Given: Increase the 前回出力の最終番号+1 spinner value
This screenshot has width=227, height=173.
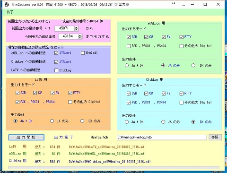Looking at the screenshot, I should tap(76, 27).
